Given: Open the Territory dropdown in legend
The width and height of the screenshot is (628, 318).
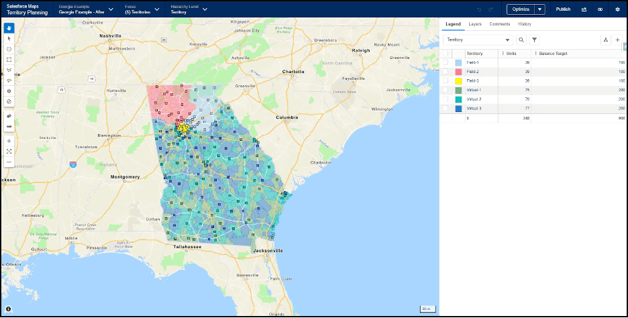Looking at the screenshot, I should coord(478,40).
